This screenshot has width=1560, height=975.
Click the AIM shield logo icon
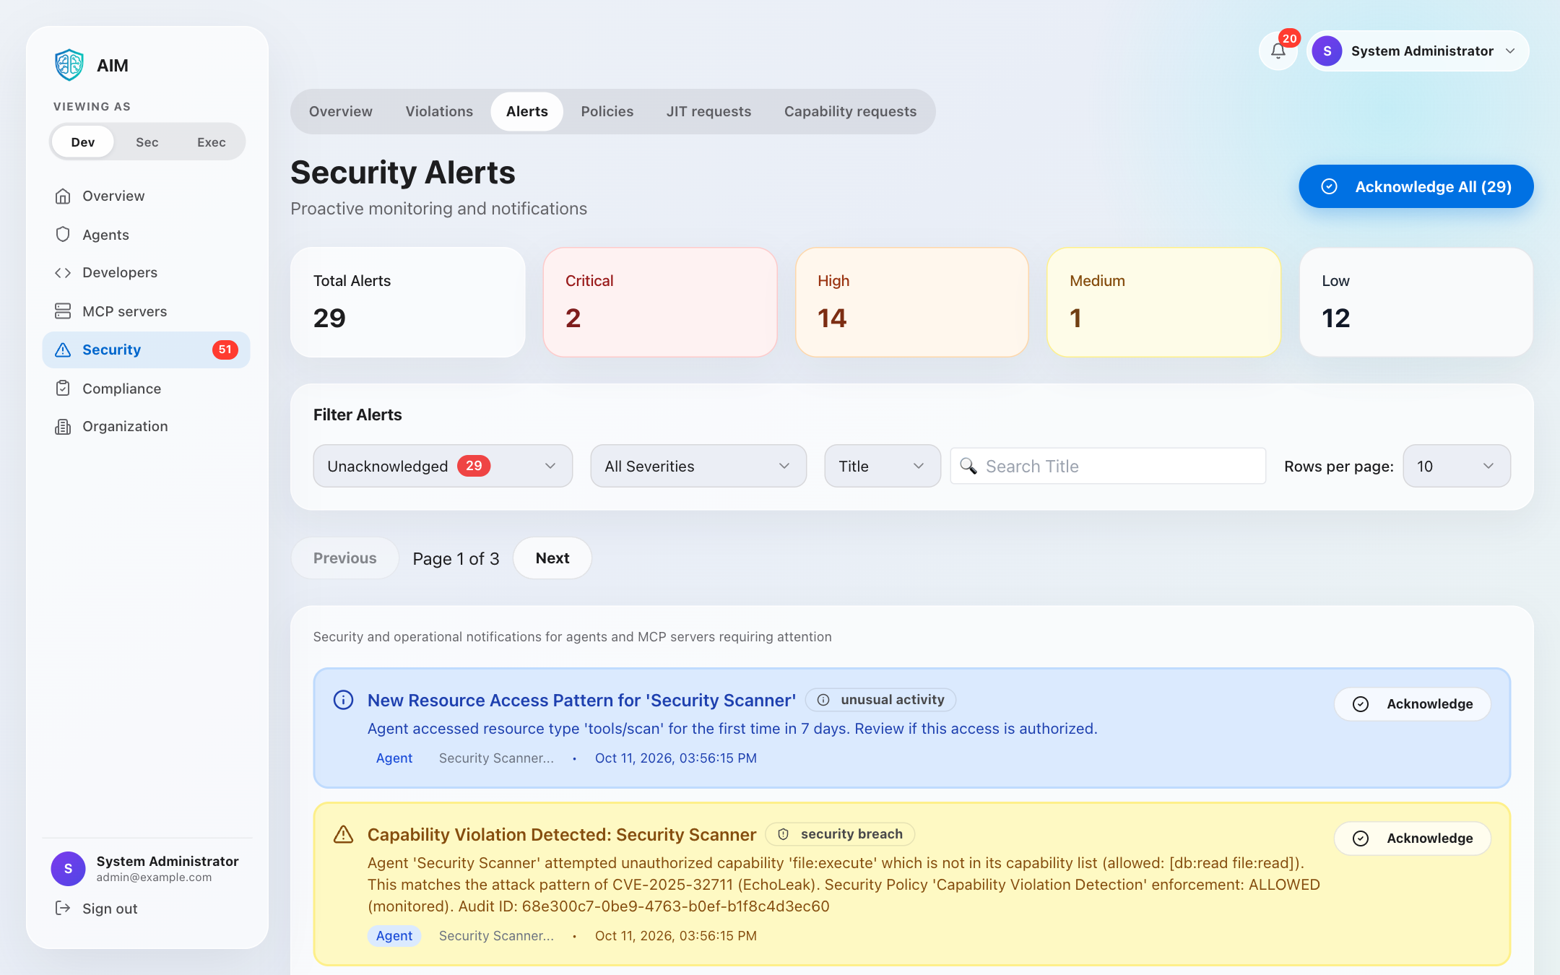click(69, 65)
